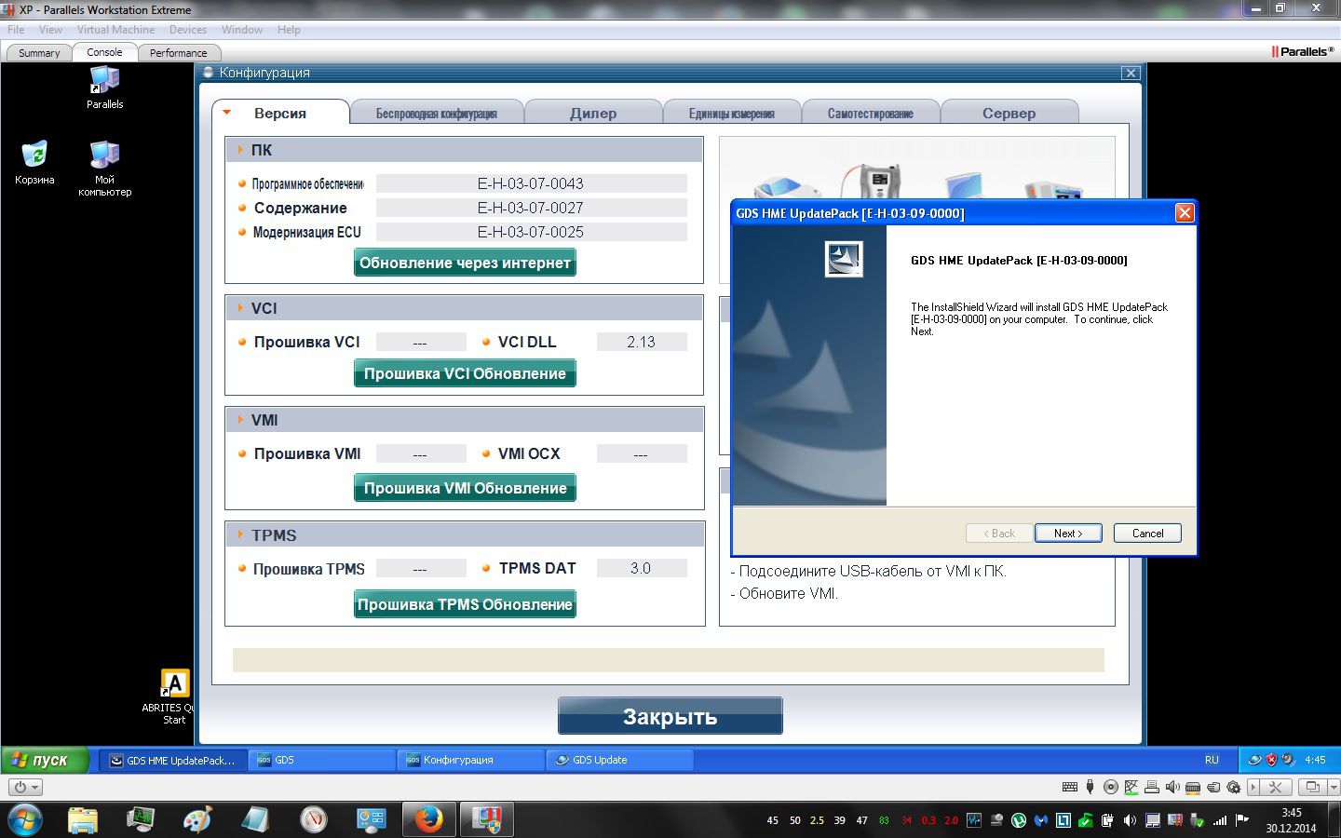Click the InstallShield installer logo icon
This screenshot has height=838, width=1341.
(844, 259)
